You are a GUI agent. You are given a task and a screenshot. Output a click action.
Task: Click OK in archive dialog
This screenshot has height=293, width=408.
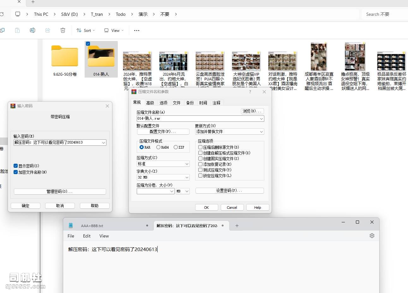pos(207,208)
